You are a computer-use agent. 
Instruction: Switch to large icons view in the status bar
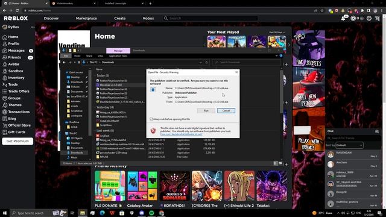[280, 163]
